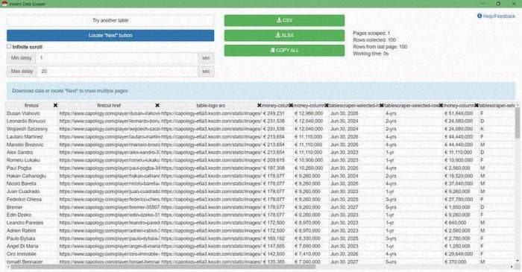The image size is (522, 272).
Task: Open Help/Feedback info icon link
Action: pyautogui.click(x=479, y=16)
